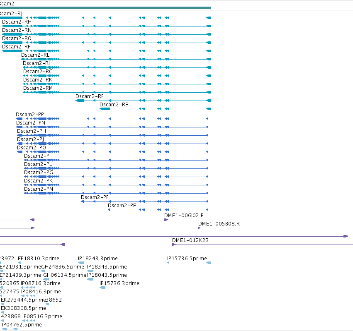Select the Dscam2-RN transcript label
353x331 pixels.
(x=17, y=30)
